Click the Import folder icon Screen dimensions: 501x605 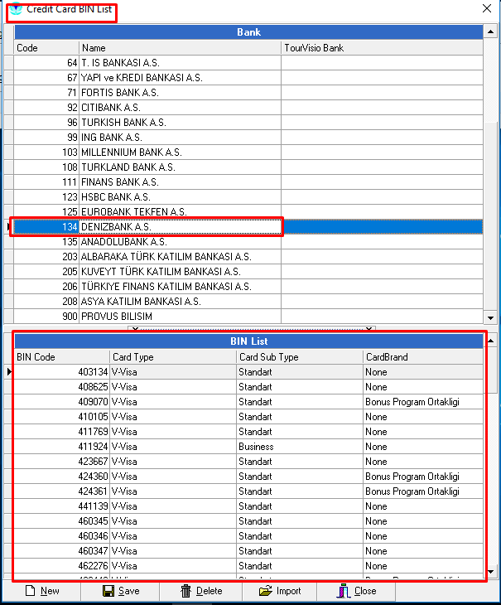click(x=266, y=591)
